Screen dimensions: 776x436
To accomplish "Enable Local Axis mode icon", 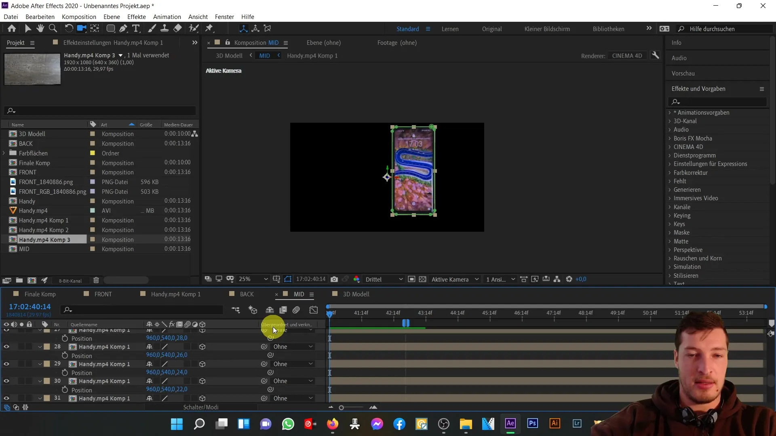I will coord(243,28).
